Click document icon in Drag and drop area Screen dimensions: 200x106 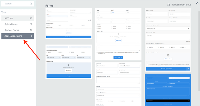tap(69, 65)
